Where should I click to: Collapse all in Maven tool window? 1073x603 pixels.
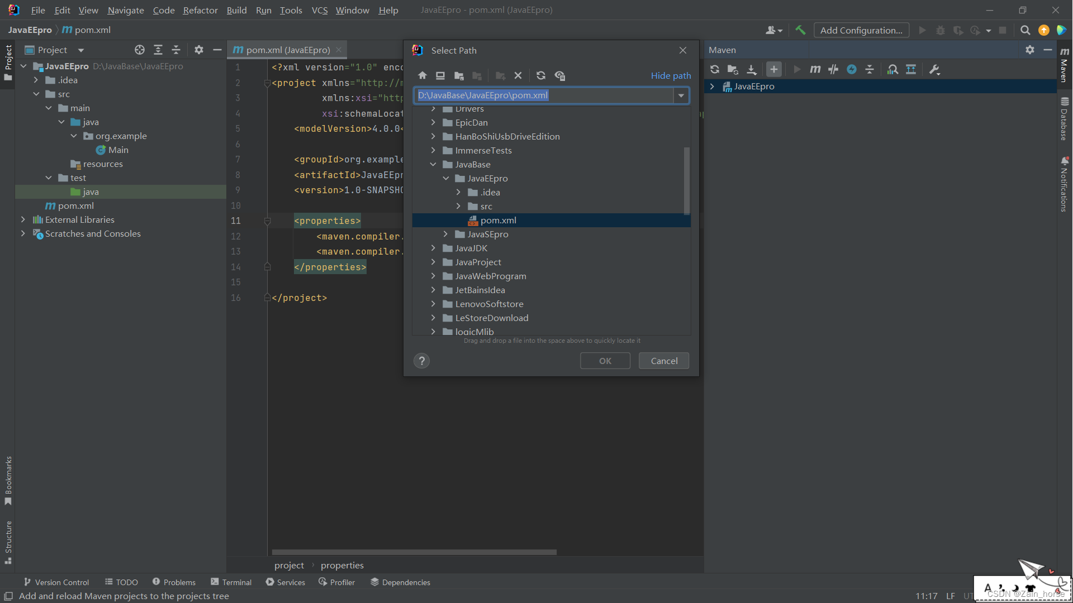(870, 69)
